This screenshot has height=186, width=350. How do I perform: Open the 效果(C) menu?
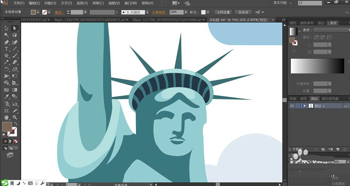tap(98, 3)
